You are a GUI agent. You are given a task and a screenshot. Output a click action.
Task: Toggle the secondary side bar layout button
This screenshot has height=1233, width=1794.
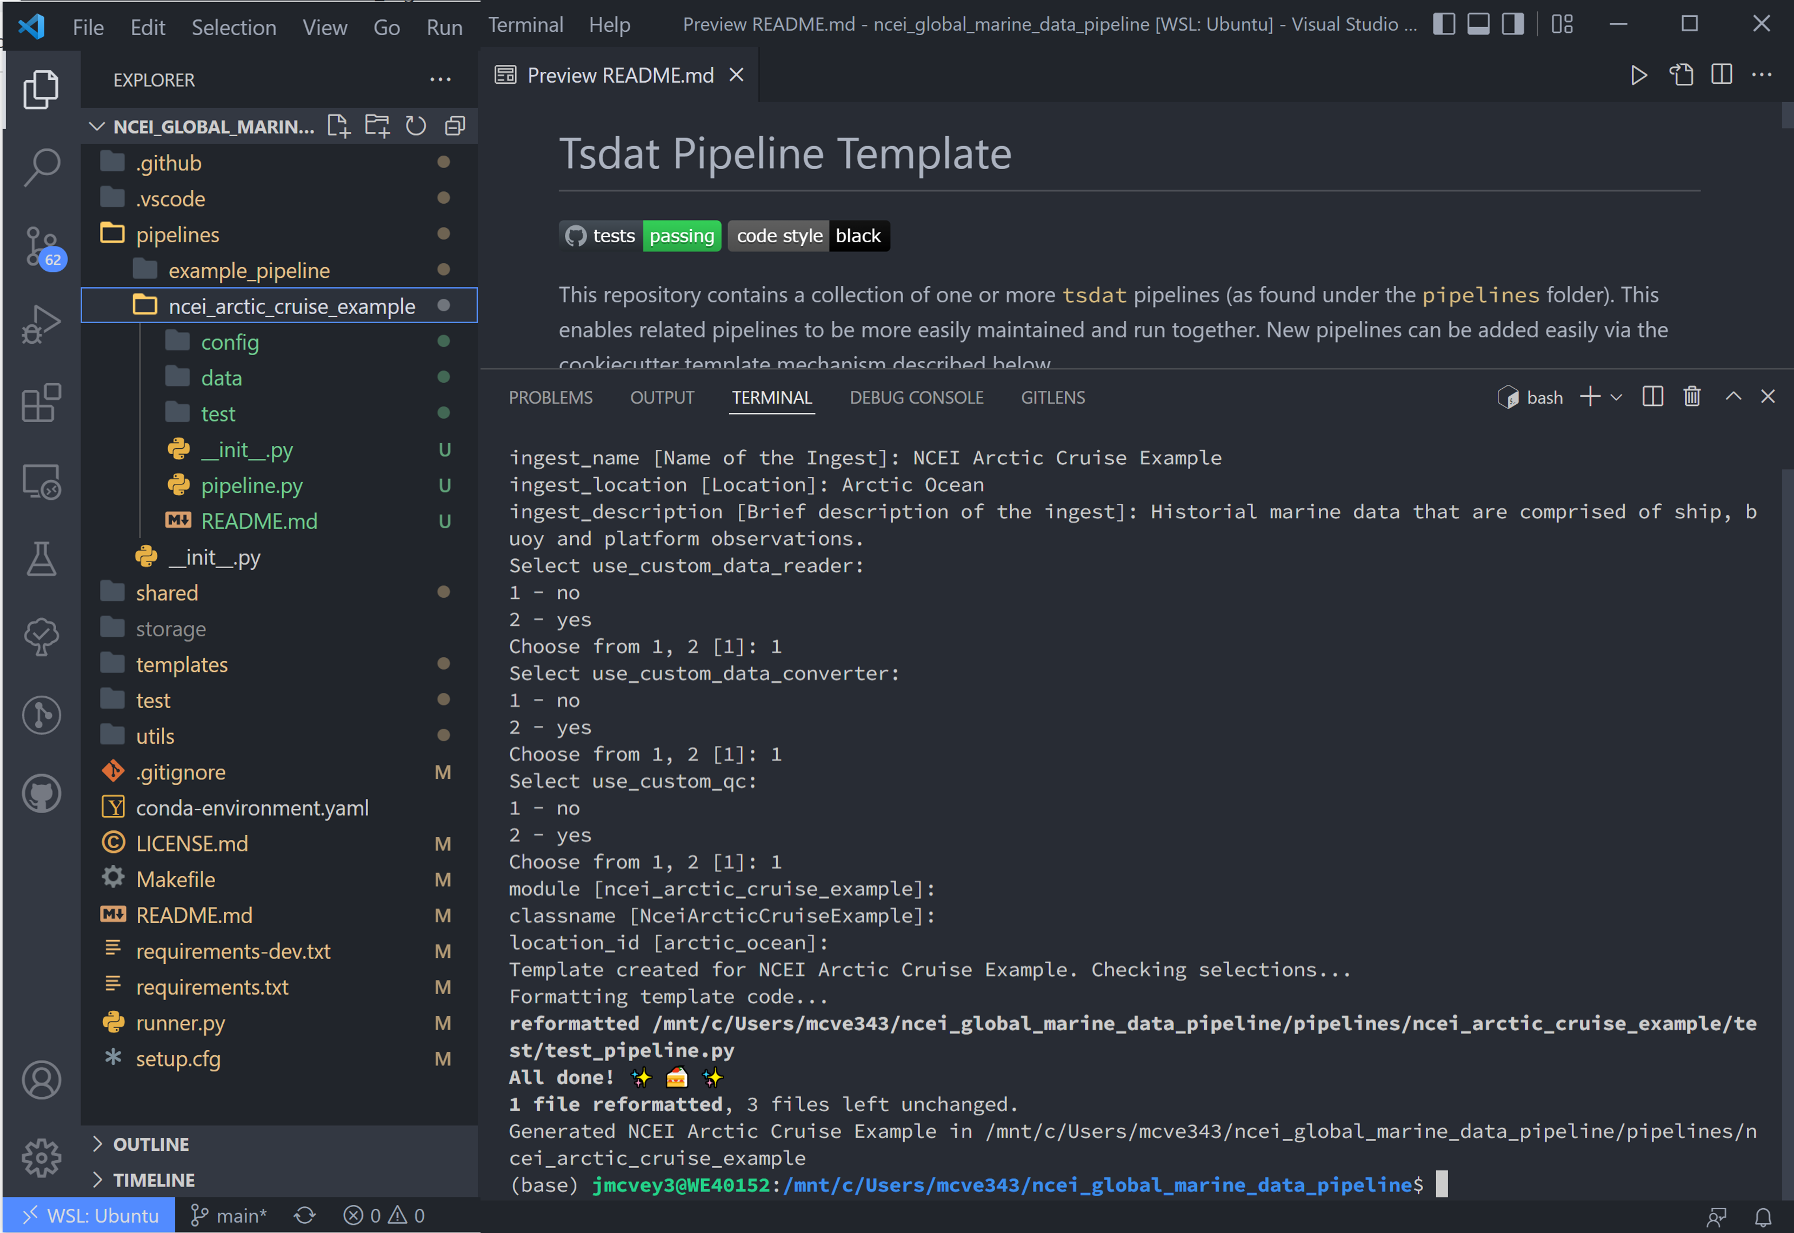tap(1513, 25)
